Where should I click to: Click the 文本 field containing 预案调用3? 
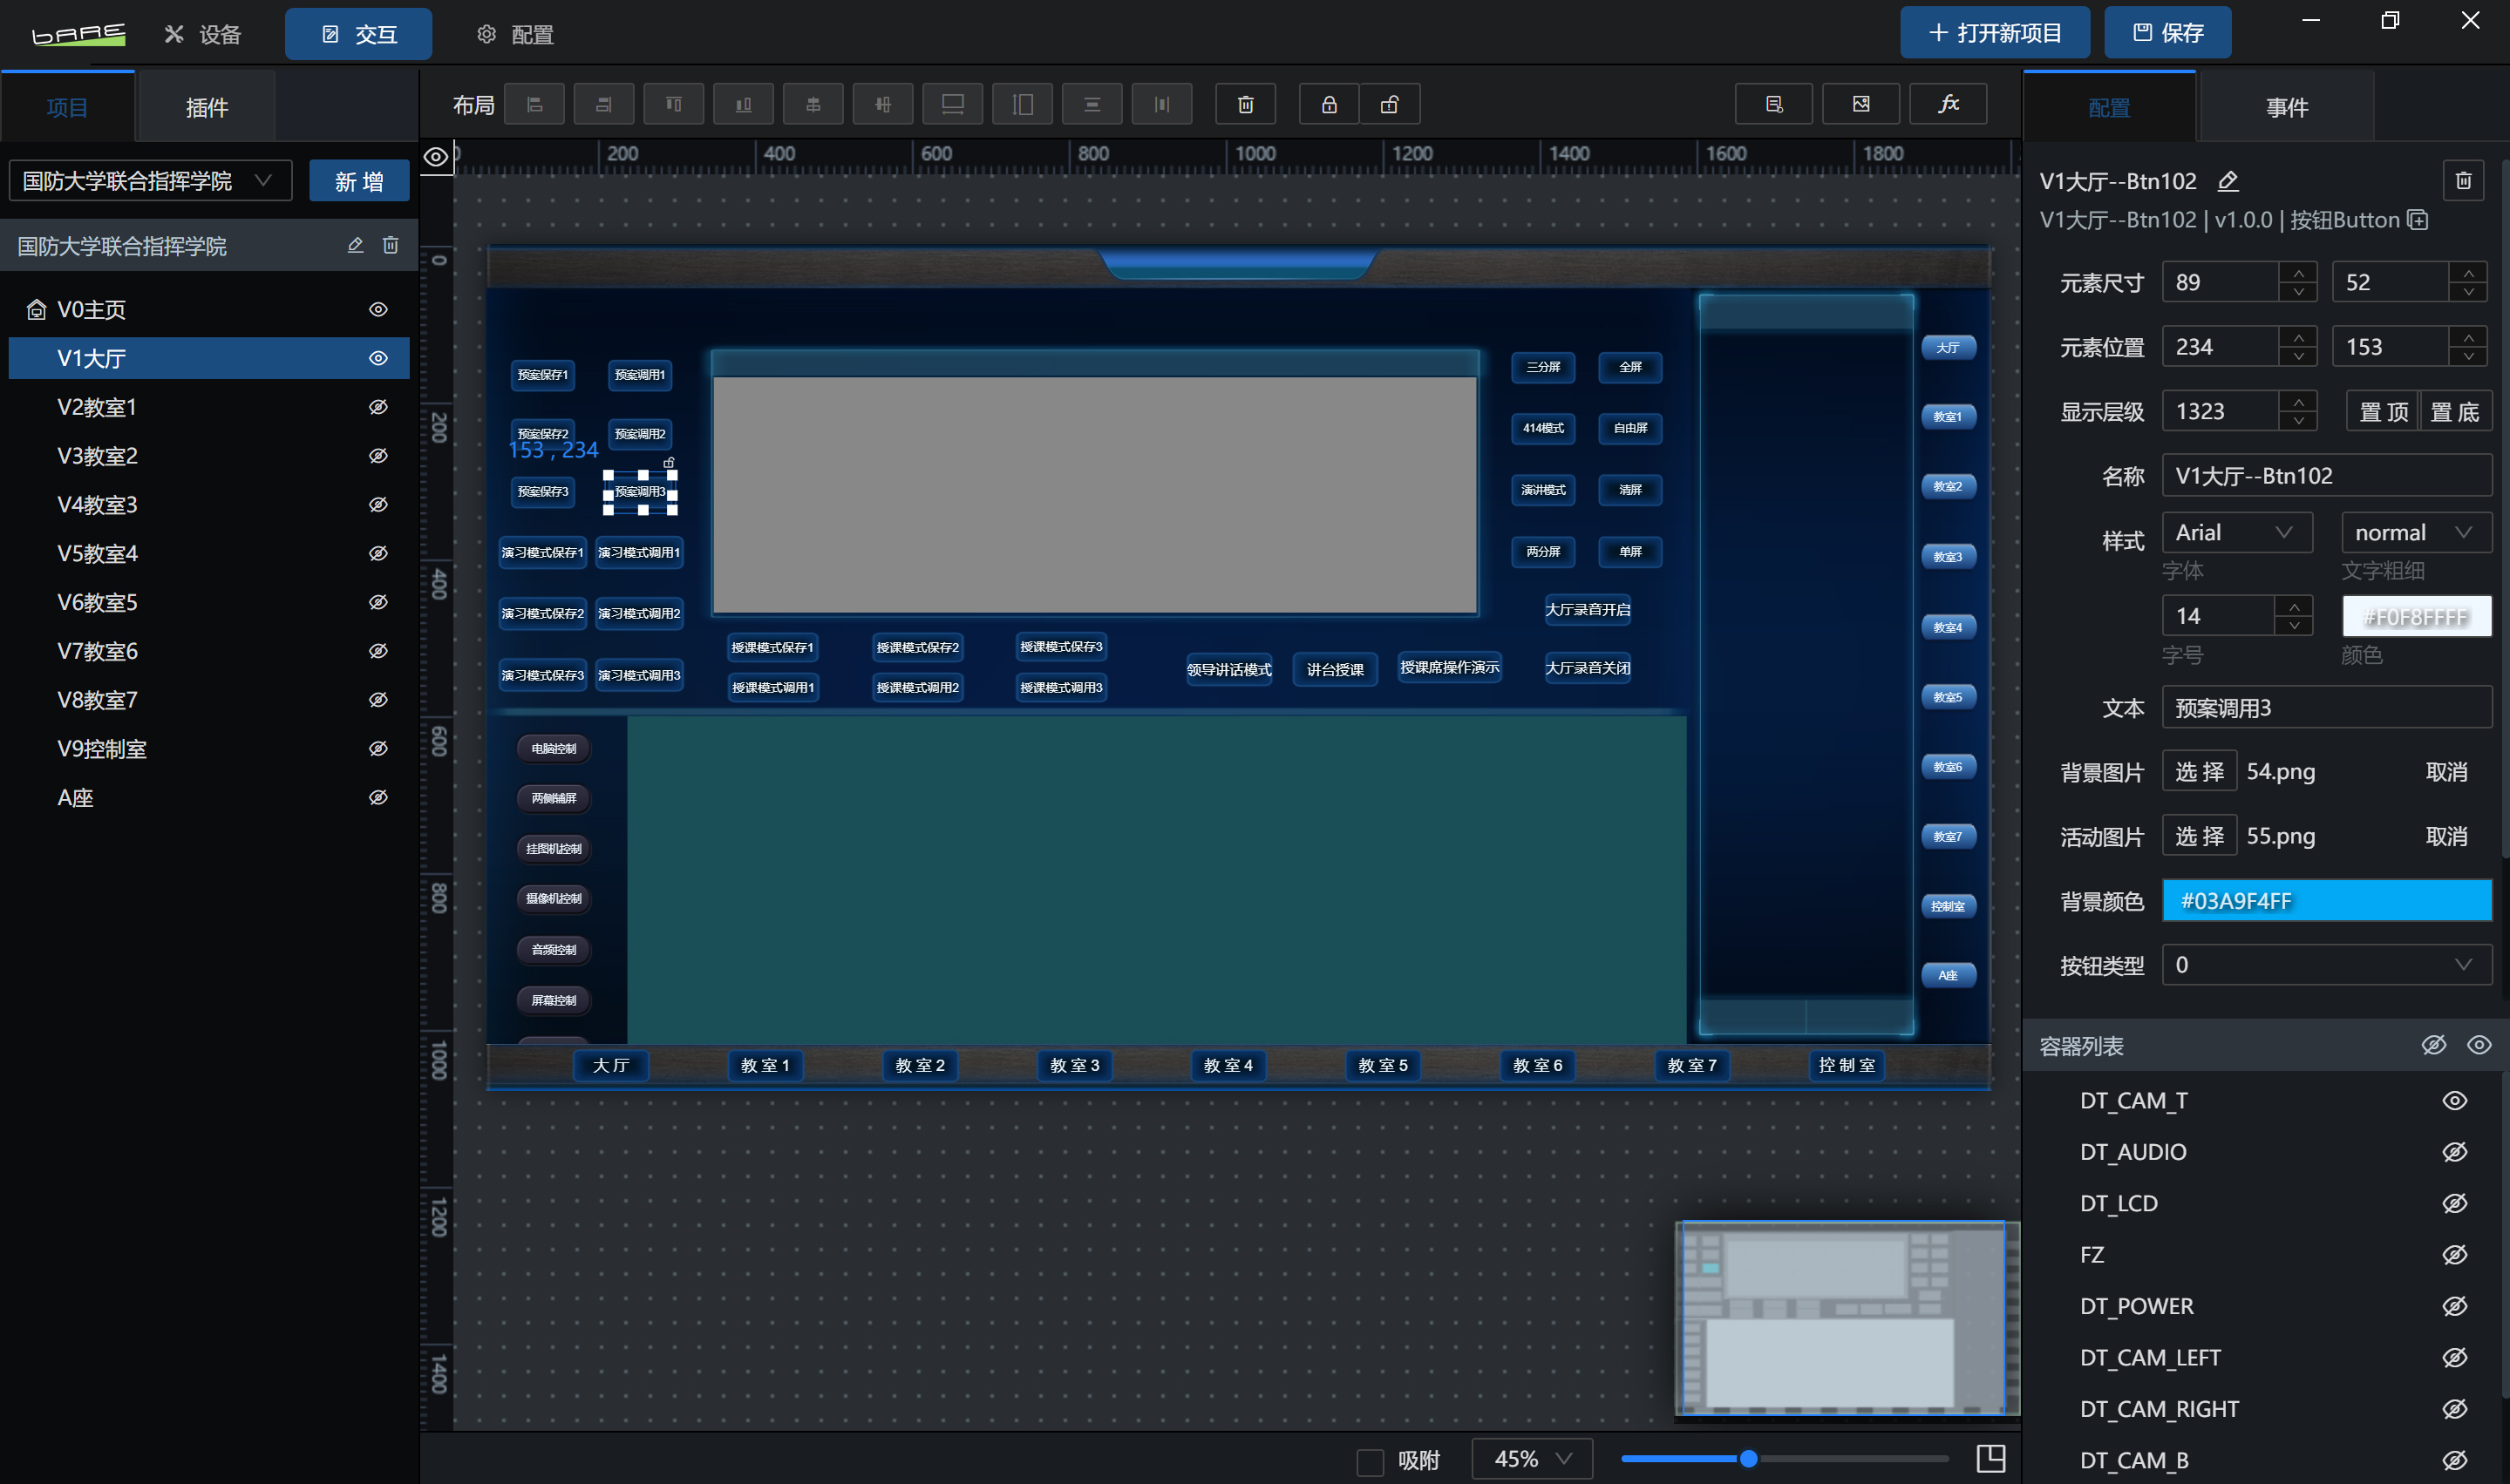coord(2326,708)
